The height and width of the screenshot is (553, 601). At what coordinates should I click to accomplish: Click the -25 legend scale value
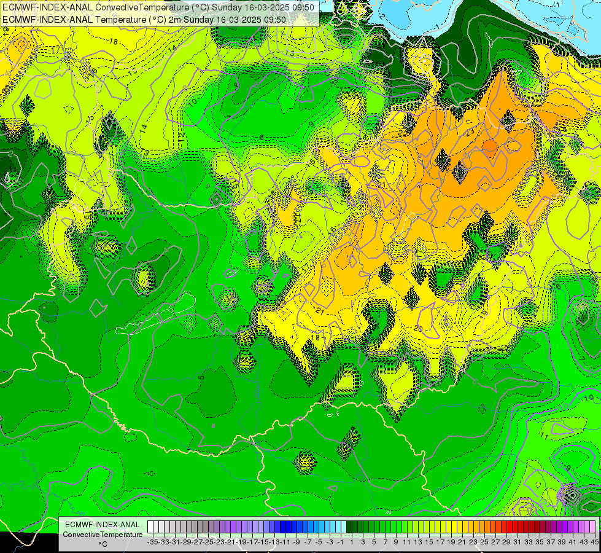[208, 542]
